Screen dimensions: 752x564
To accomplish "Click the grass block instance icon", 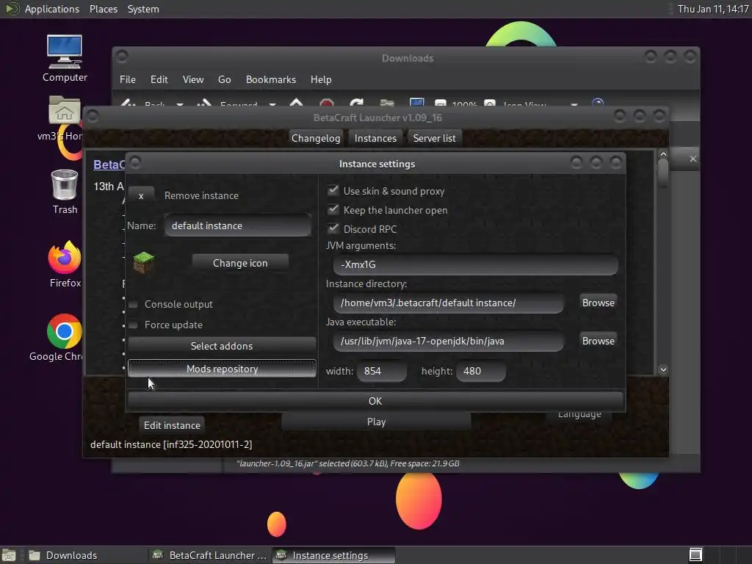I will [143, 262].
